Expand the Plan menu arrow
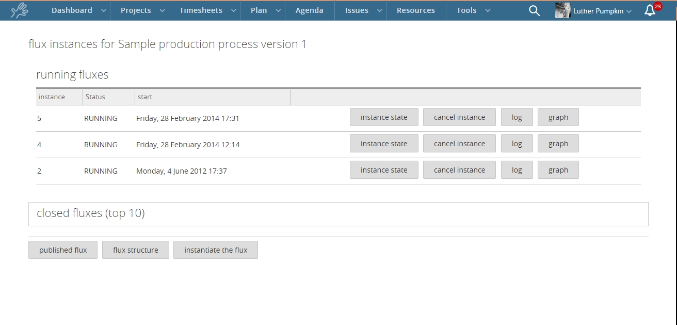 [x=278, y=11]
